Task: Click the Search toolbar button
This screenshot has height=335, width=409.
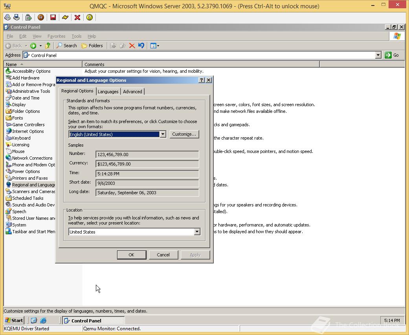Action: tap(67, 46)
